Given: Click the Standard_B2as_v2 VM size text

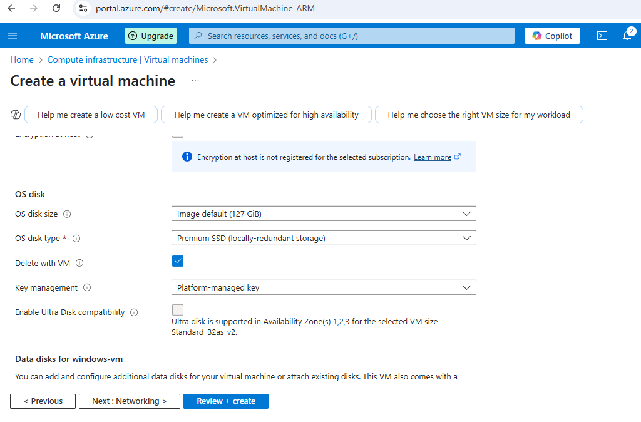Looking at the screenshot, I should click(204, 332).
